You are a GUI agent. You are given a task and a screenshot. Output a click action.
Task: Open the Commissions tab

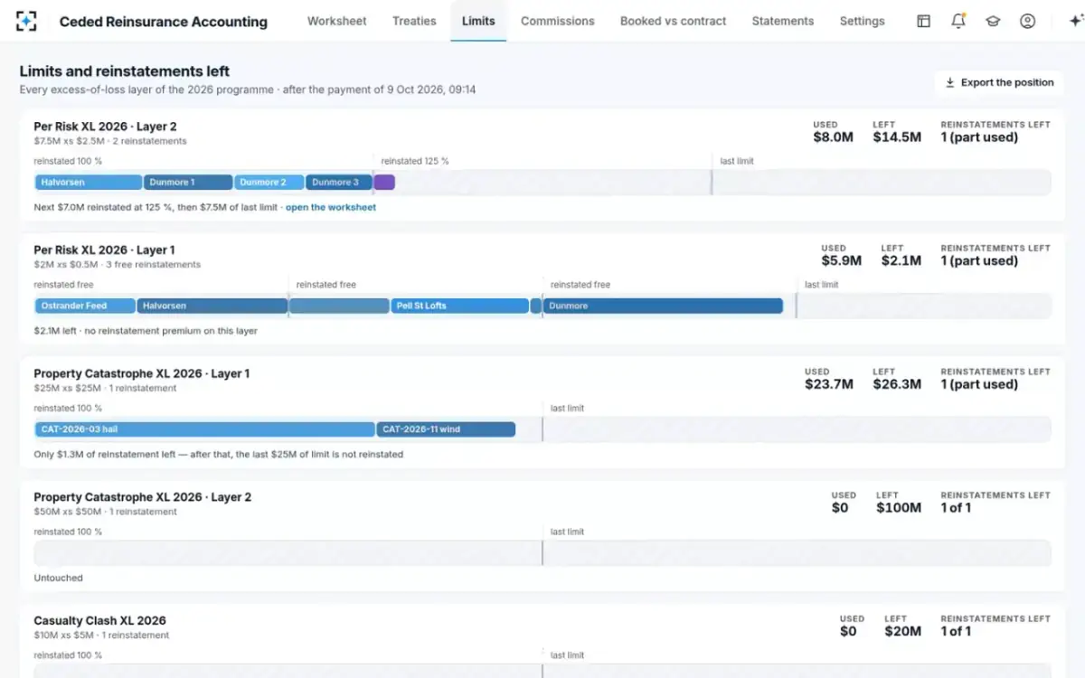pos(558,21)
